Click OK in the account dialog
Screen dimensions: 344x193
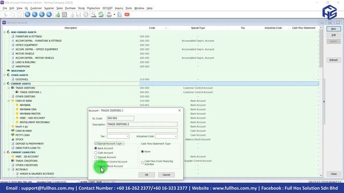[147, 175]
